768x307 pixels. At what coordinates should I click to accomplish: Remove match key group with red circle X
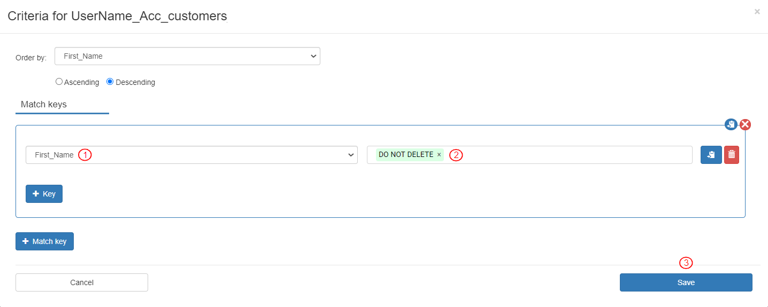click(x=745, y=124)
